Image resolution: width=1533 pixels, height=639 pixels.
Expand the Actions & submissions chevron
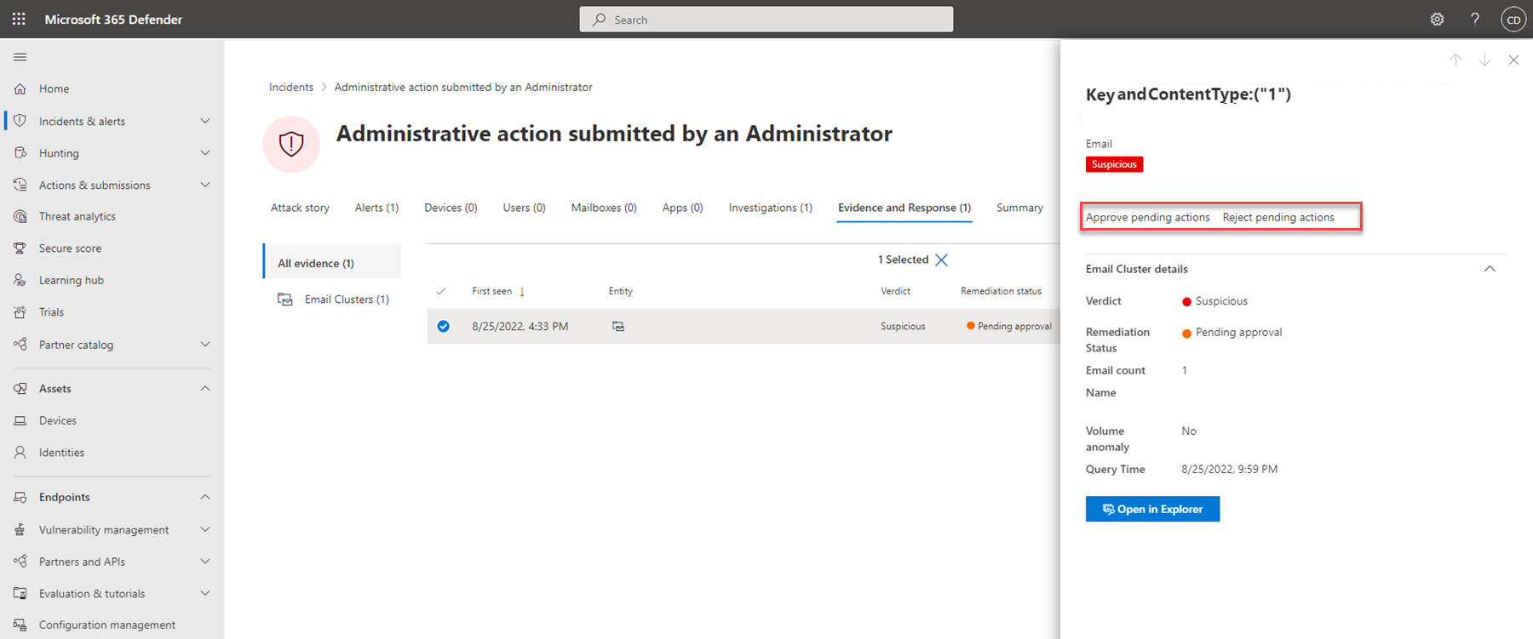pos(205,185)
